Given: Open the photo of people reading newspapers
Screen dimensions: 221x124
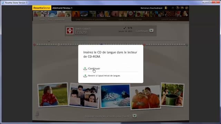Looking at the screenshot, I should [84, 96].
